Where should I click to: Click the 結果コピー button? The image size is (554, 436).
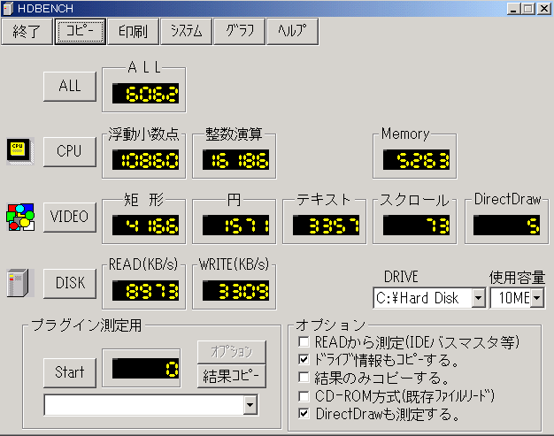tap(231, 377)
